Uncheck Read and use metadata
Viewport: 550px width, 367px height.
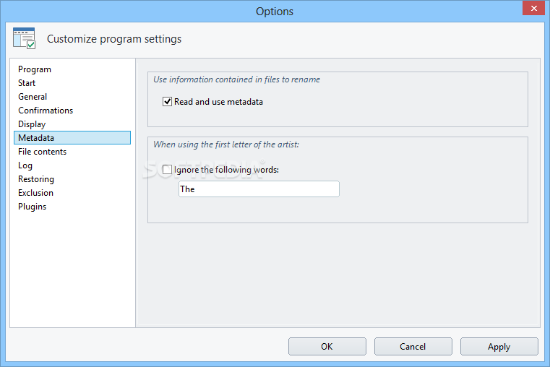point(167,102)
